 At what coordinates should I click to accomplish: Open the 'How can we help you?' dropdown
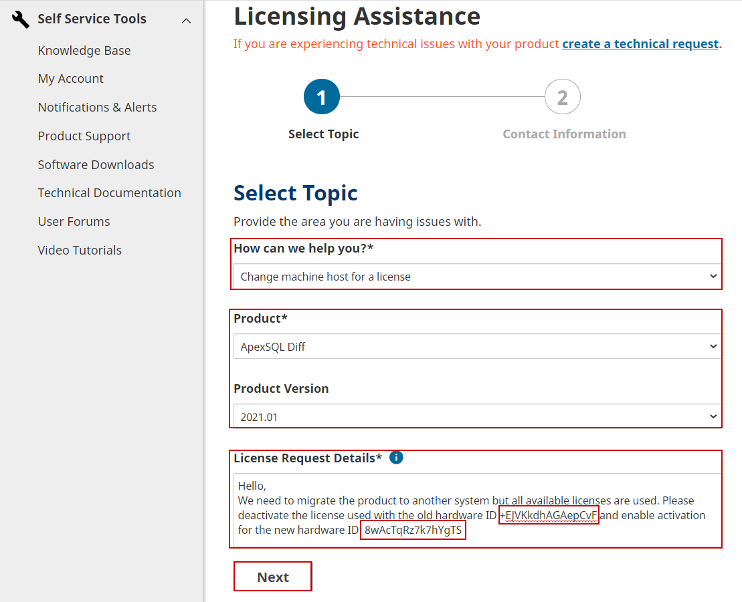point(477,277)
